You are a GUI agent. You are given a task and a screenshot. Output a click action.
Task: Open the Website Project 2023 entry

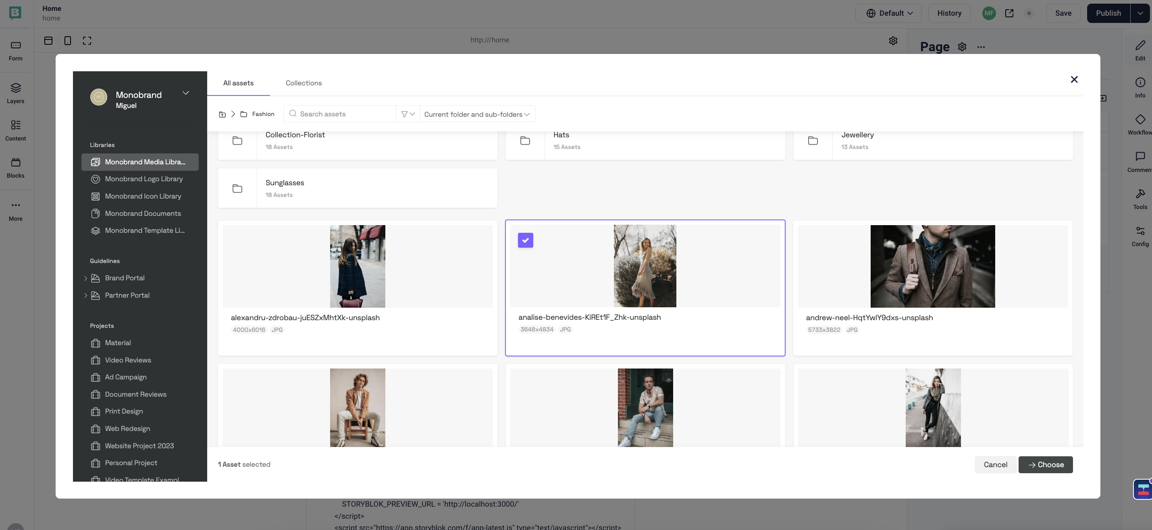[140, 446]
